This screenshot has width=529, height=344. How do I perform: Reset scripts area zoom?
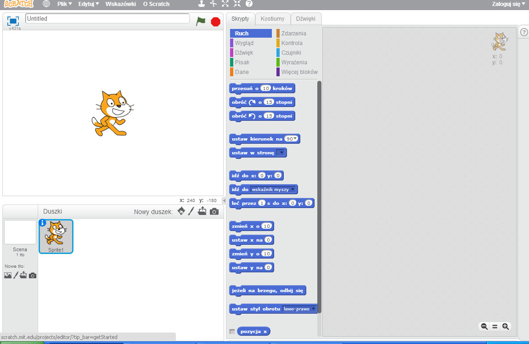coord(495,327)
